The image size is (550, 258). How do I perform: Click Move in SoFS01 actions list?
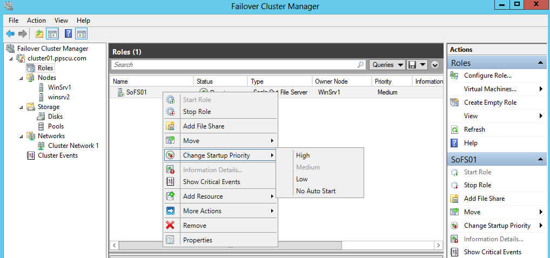(472, 212)
